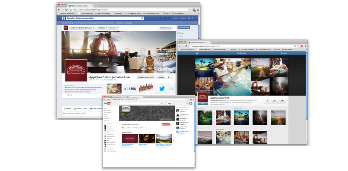
Task: Click the Update Page Info button
Action: [x=146, y=77]
